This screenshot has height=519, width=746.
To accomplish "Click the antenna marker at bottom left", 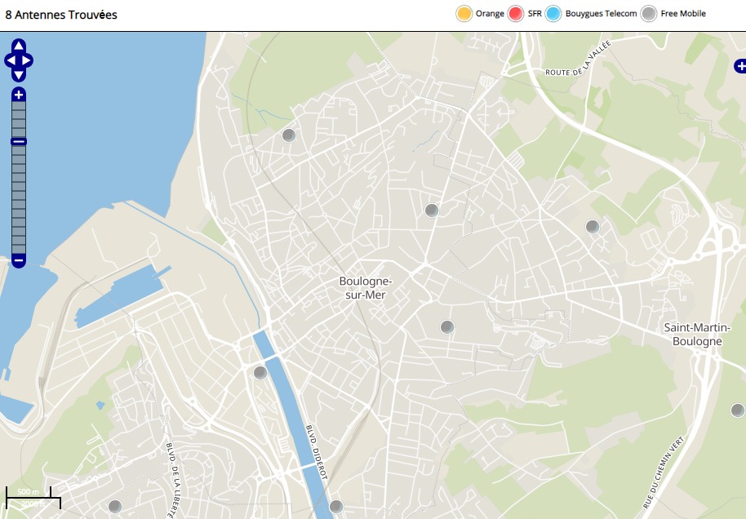I will point(115,506).
